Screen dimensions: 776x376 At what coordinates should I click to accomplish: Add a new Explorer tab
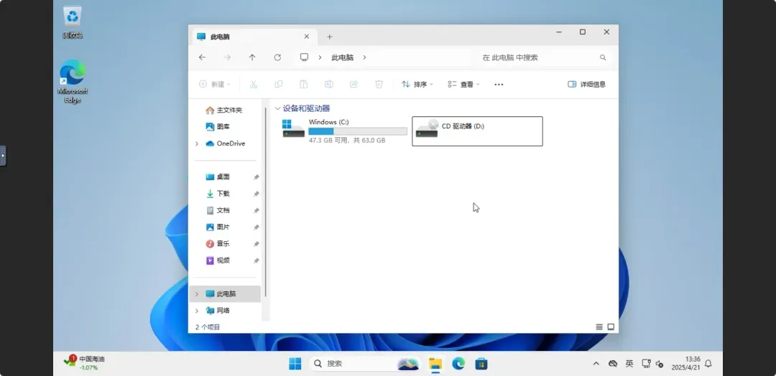(330, 37)
